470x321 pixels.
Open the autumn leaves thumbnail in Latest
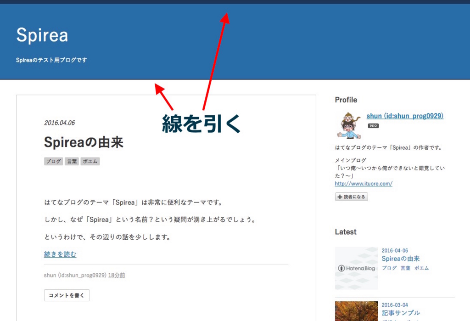[x=356, y=311]
